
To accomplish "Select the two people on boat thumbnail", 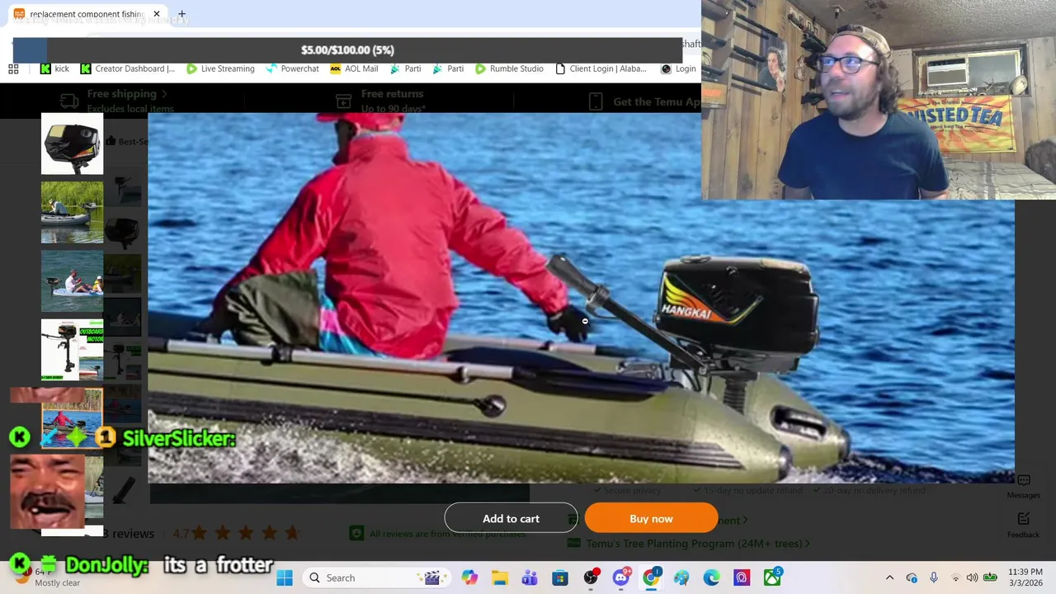I will 73,281.
